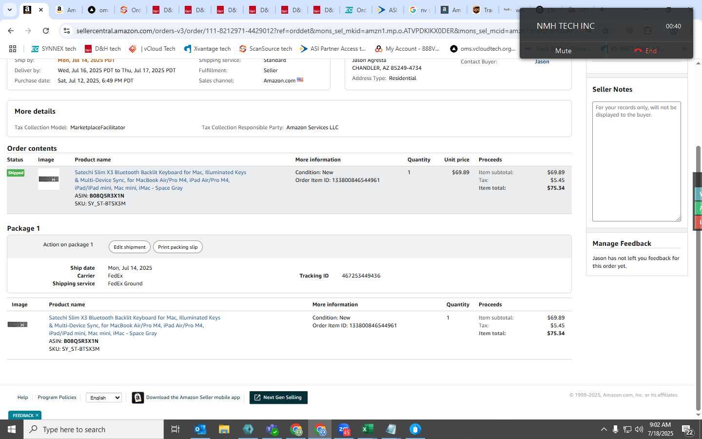Open SYNNEX tech bookmark

click(54, 49)
